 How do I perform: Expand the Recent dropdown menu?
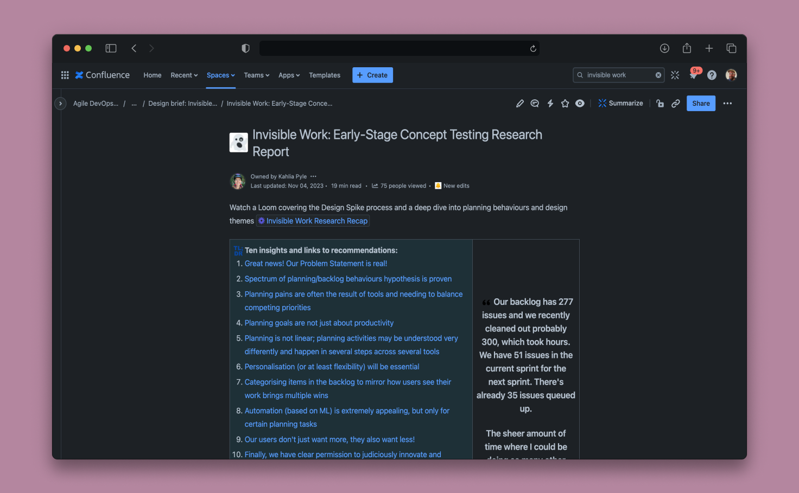coord(184,75)
